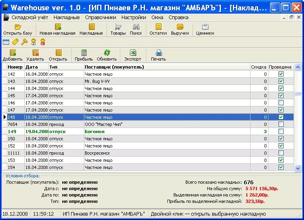Open the Ценники toolbar icon
Viewport: 304px width, 220px height.
pos(205,27)
